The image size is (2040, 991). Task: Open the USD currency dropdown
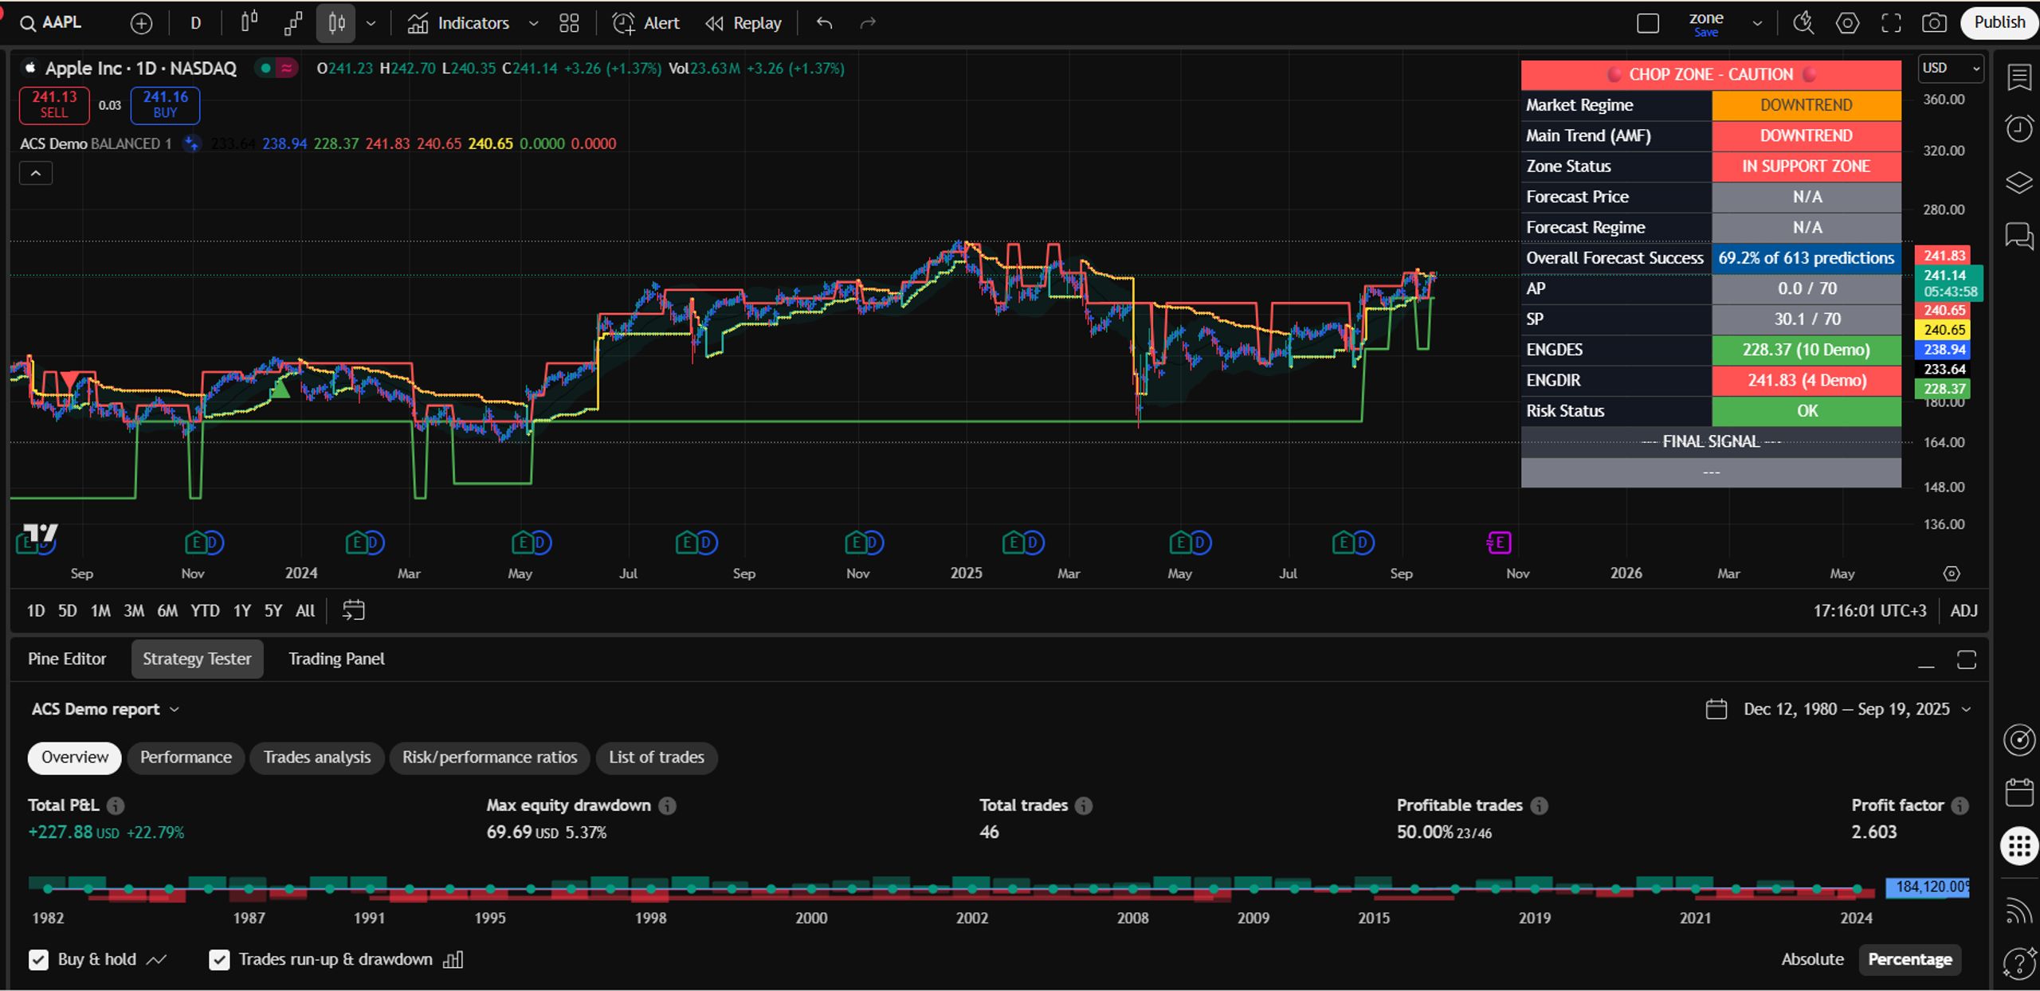[1951, 69]
